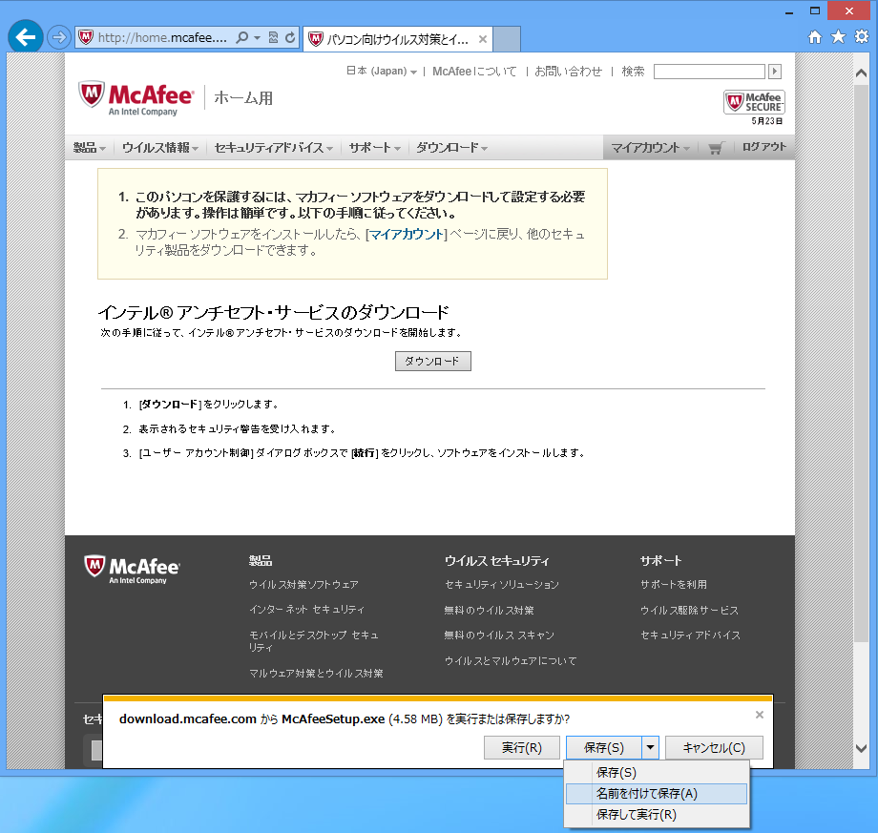Open footer link モバイルとデスクトップ セキュリティ

click(314, 640)
